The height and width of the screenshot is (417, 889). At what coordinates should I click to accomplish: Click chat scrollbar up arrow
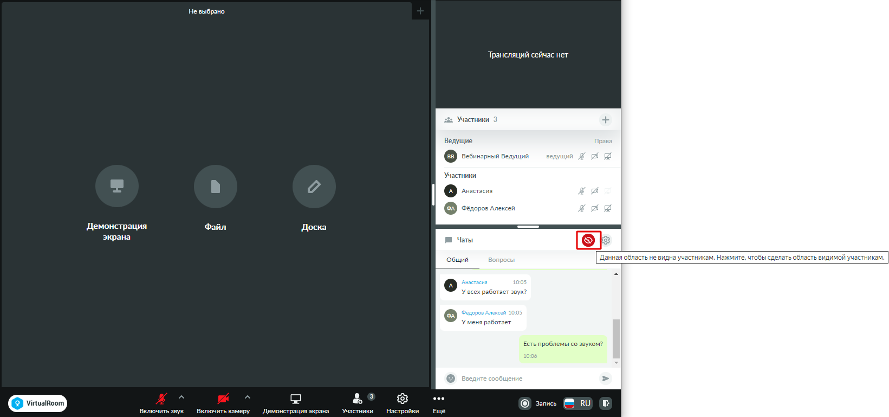[616, 274]
